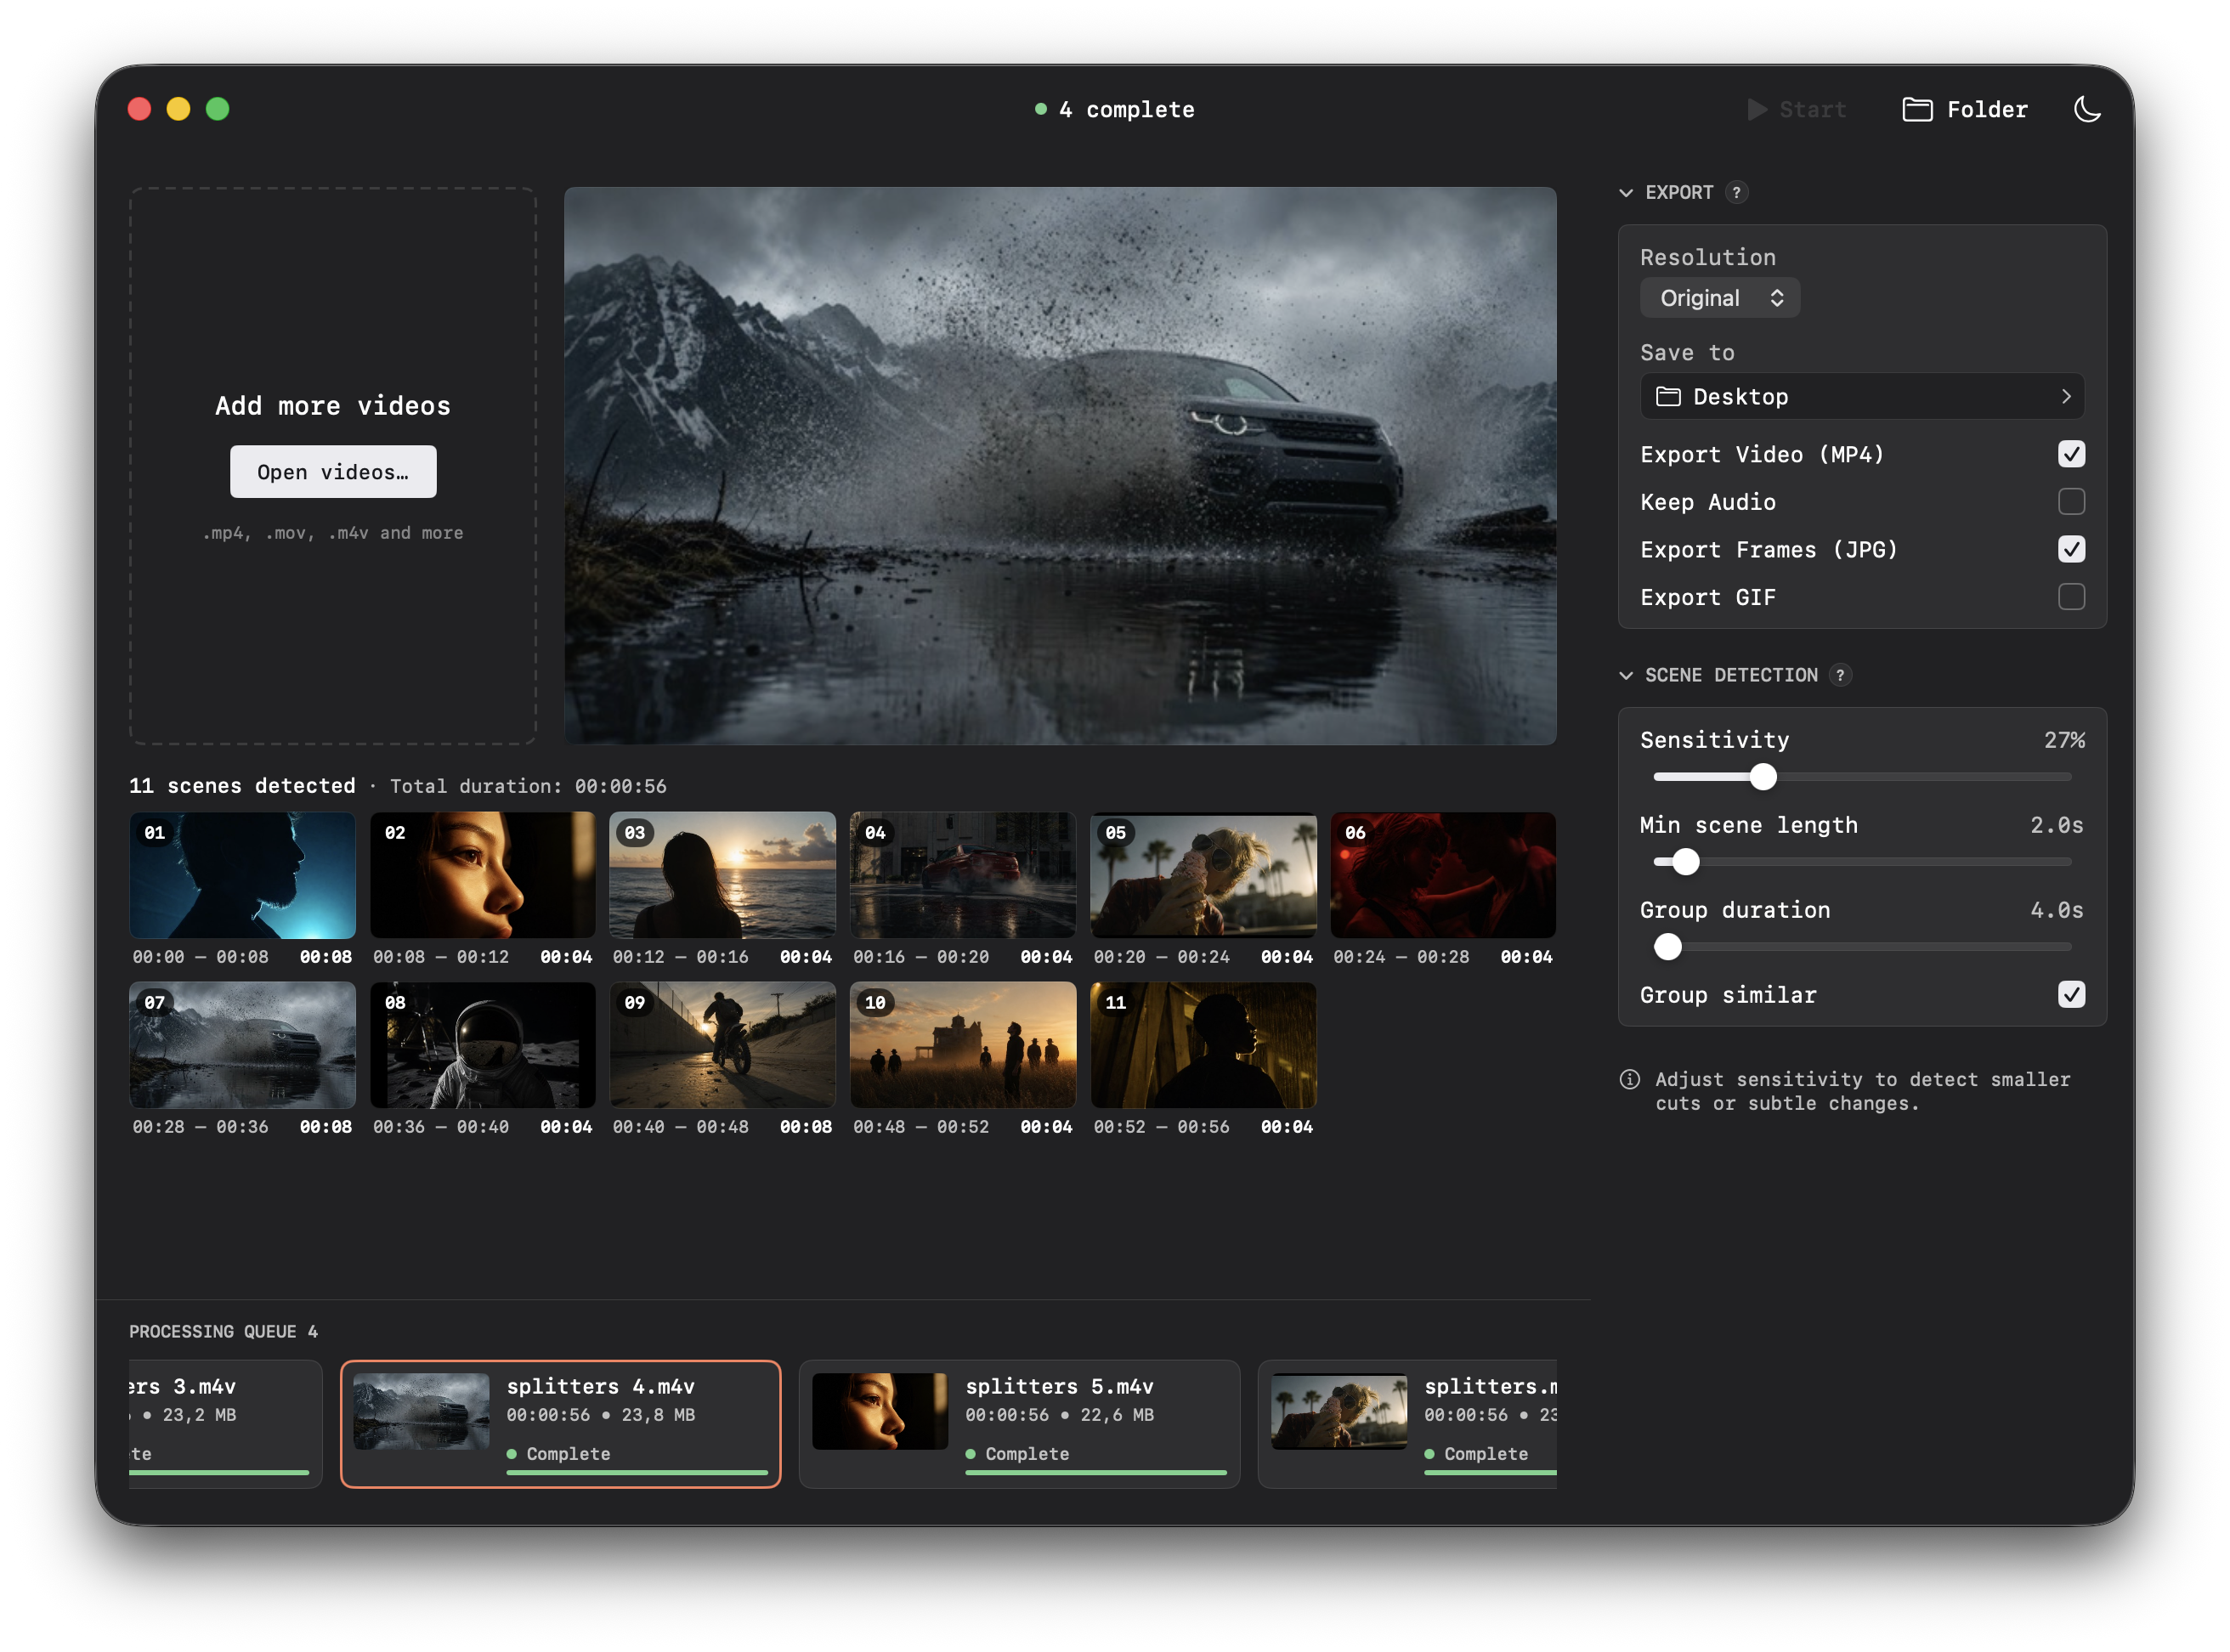Enable the Export GIF checkbox
The width and height of the screenshot is (2230, 1652).
2071,597
